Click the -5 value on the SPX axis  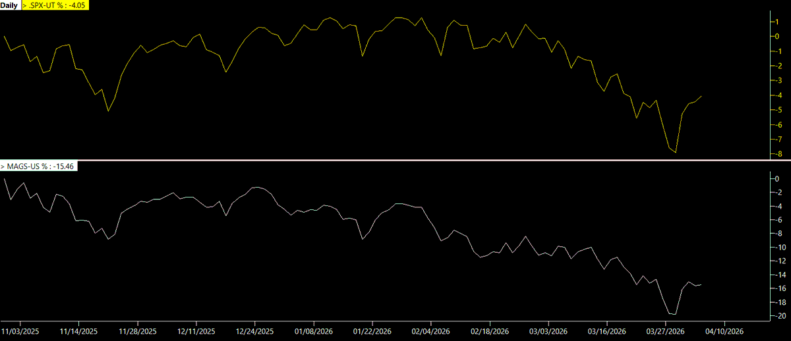point(777,110)
